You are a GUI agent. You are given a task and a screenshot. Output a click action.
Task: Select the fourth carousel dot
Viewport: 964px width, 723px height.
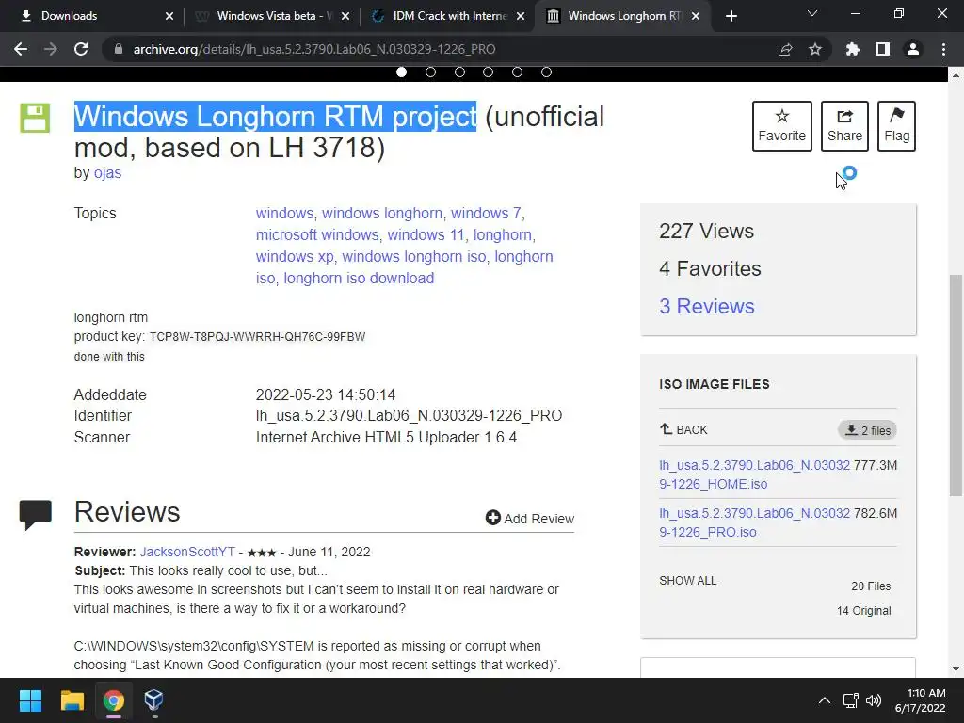tap(489, 72)
